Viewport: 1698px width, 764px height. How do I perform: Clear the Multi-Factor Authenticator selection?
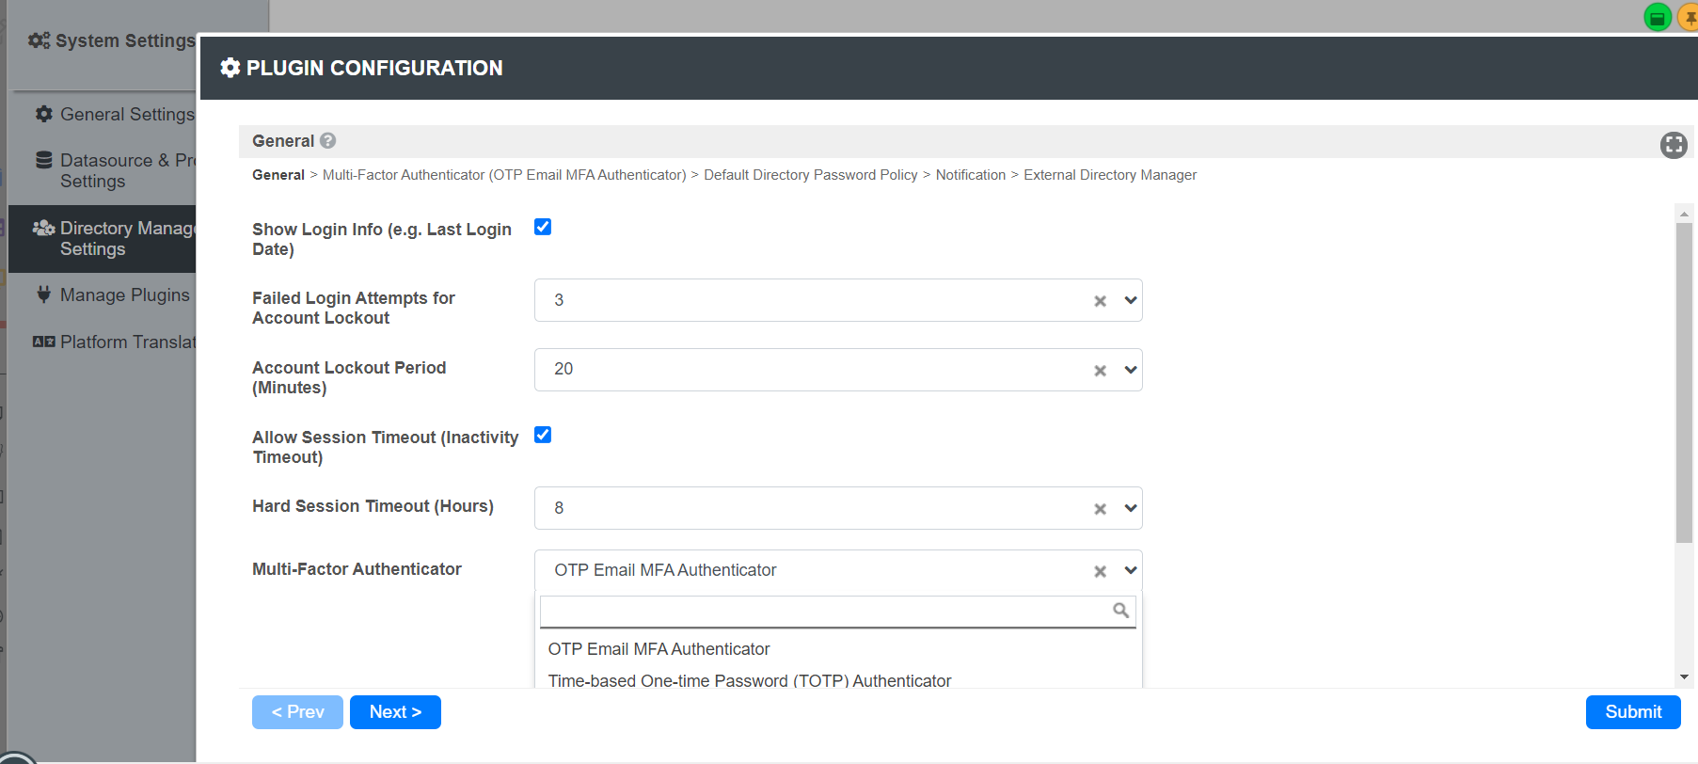pyautogui.click(x=1100, y=571)
